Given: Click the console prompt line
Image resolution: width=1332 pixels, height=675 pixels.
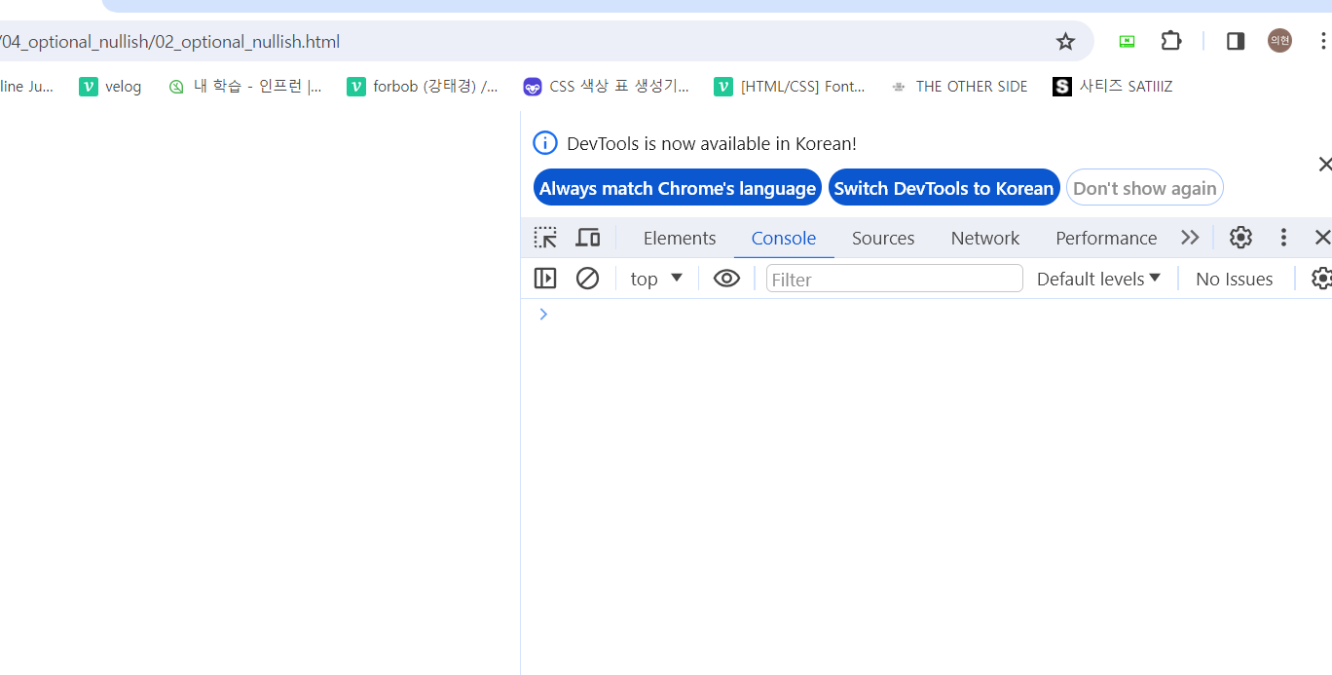Looking at the screenshot, I should tap(926, 314).
